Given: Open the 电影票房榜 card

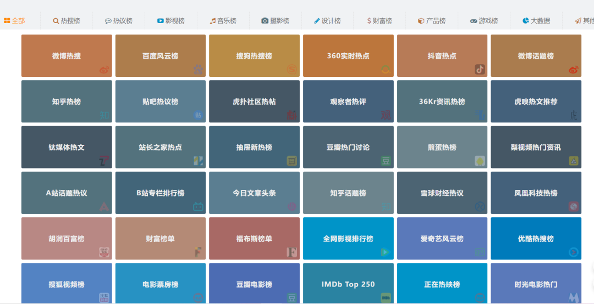Looking at the screenshot, I should click(161, 284).
